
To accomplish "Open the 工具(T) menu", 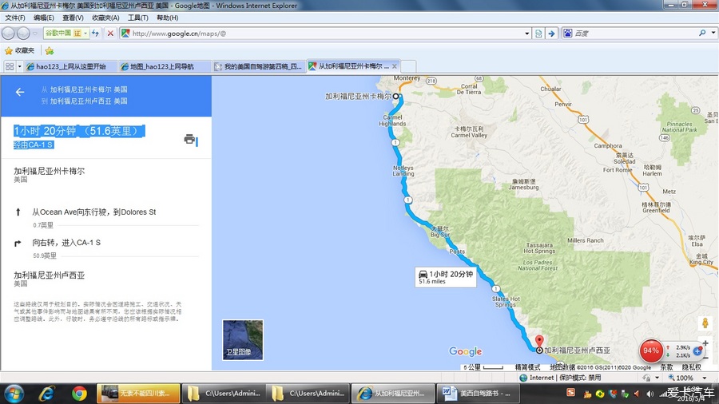I will 137,18.
